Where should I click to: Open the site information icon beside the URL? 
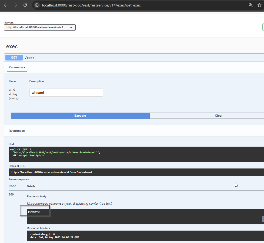pos(37,5)
